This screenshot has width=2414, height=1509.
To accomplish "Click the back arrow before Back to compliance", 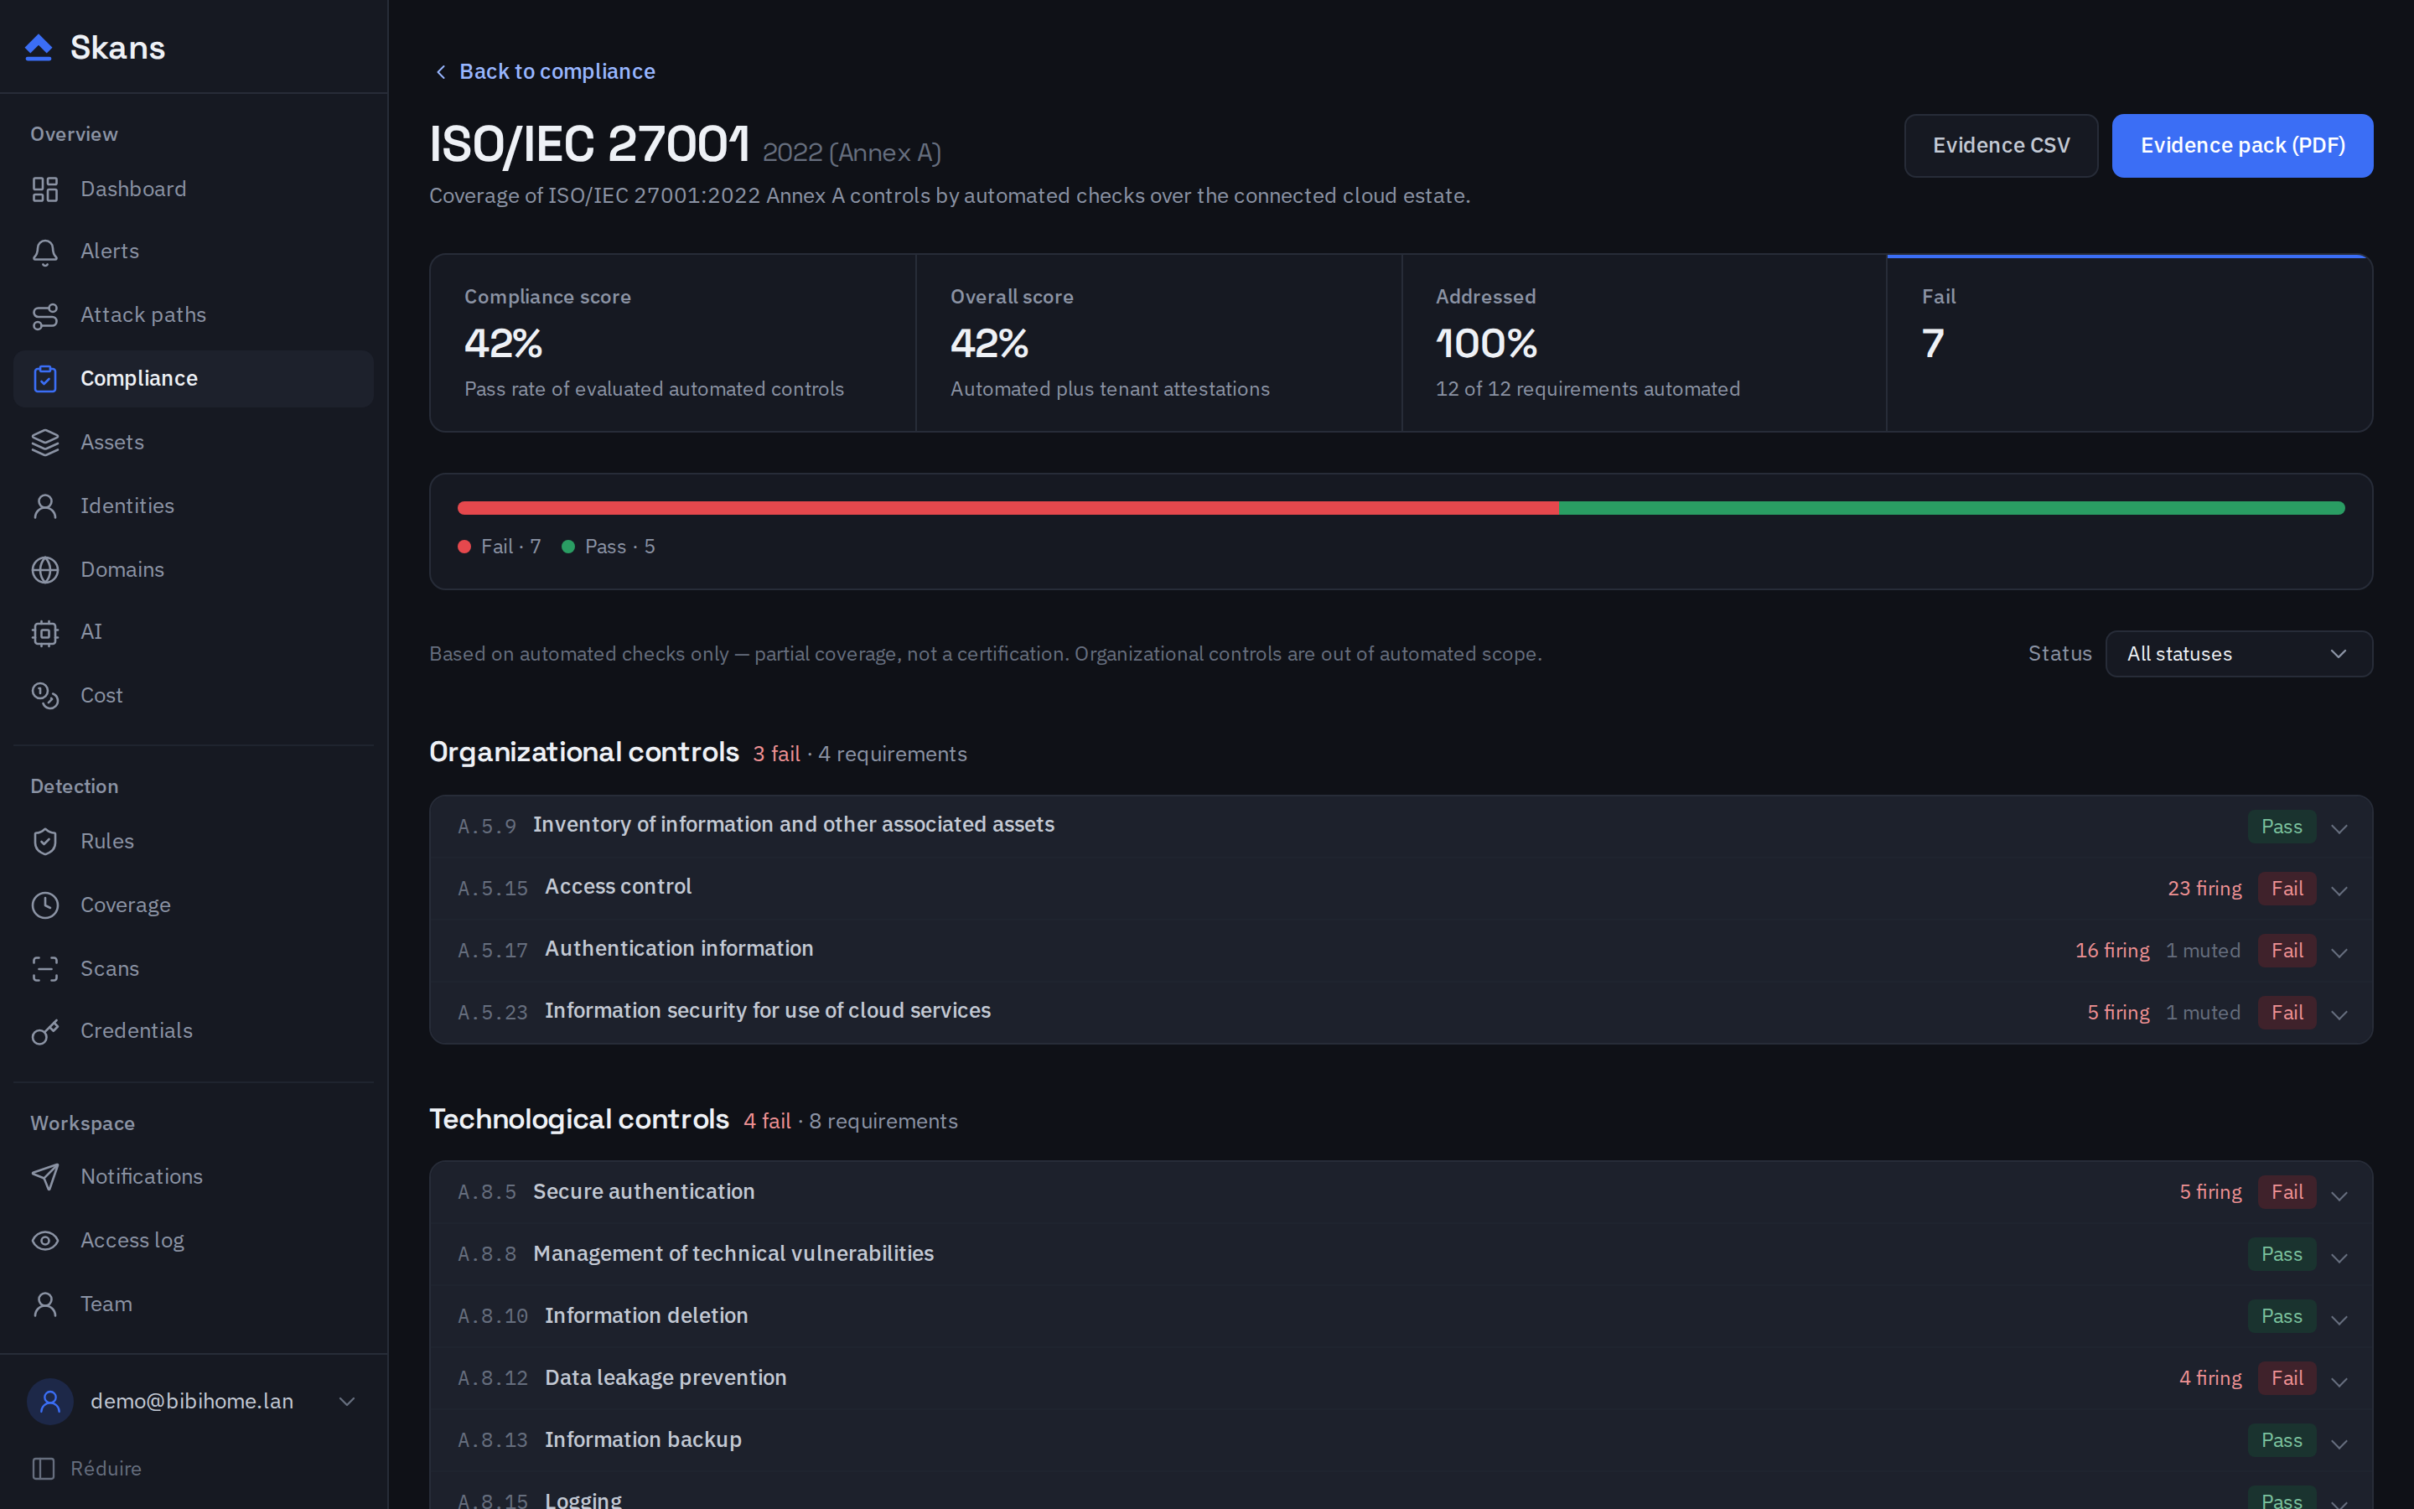I will pos(441,72).
